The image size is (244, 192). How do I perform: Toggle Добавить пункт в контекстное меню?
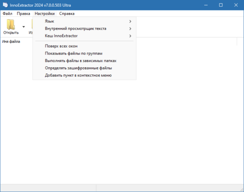84,75
